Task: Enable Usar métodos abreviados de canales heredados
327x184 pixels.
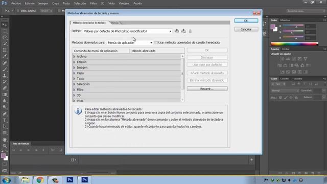Action: pyautogui.click(x=156, y=42)
